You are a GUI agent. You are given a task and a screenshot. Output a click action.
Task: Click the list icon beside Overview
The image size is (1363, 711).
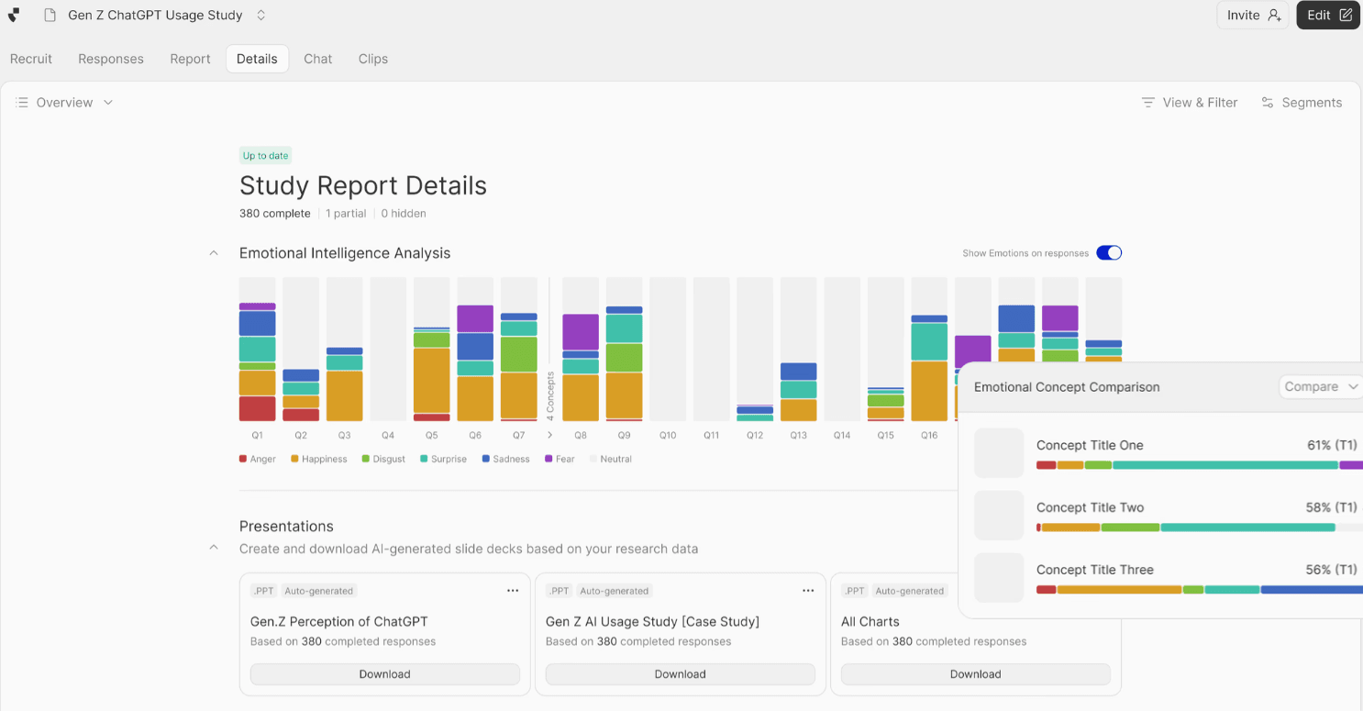pos(22,103)
